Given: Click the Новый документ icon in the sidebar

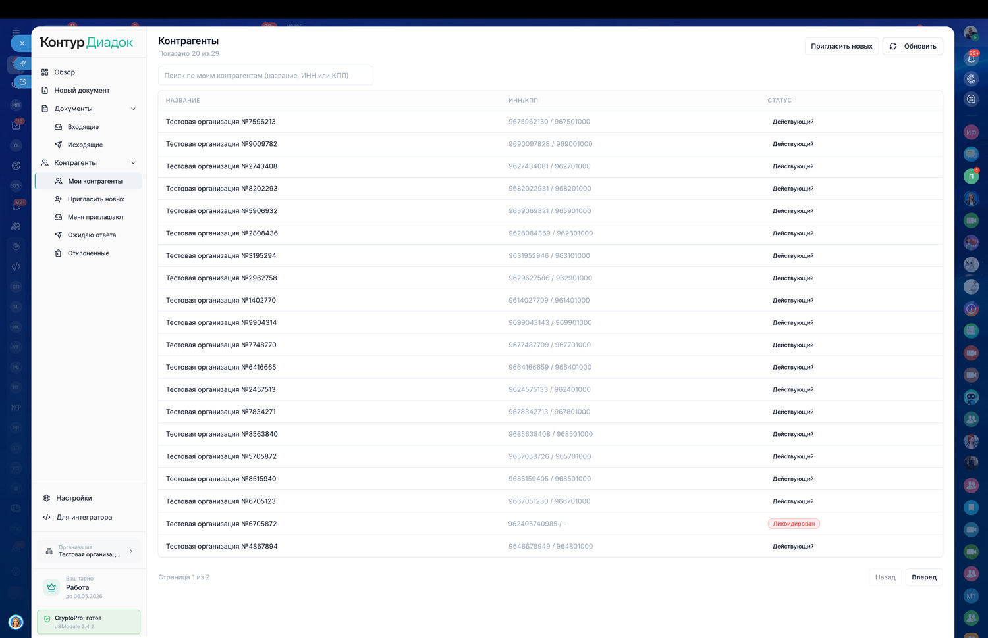Looking at the screenshot, I should click(x=45, y=91).
